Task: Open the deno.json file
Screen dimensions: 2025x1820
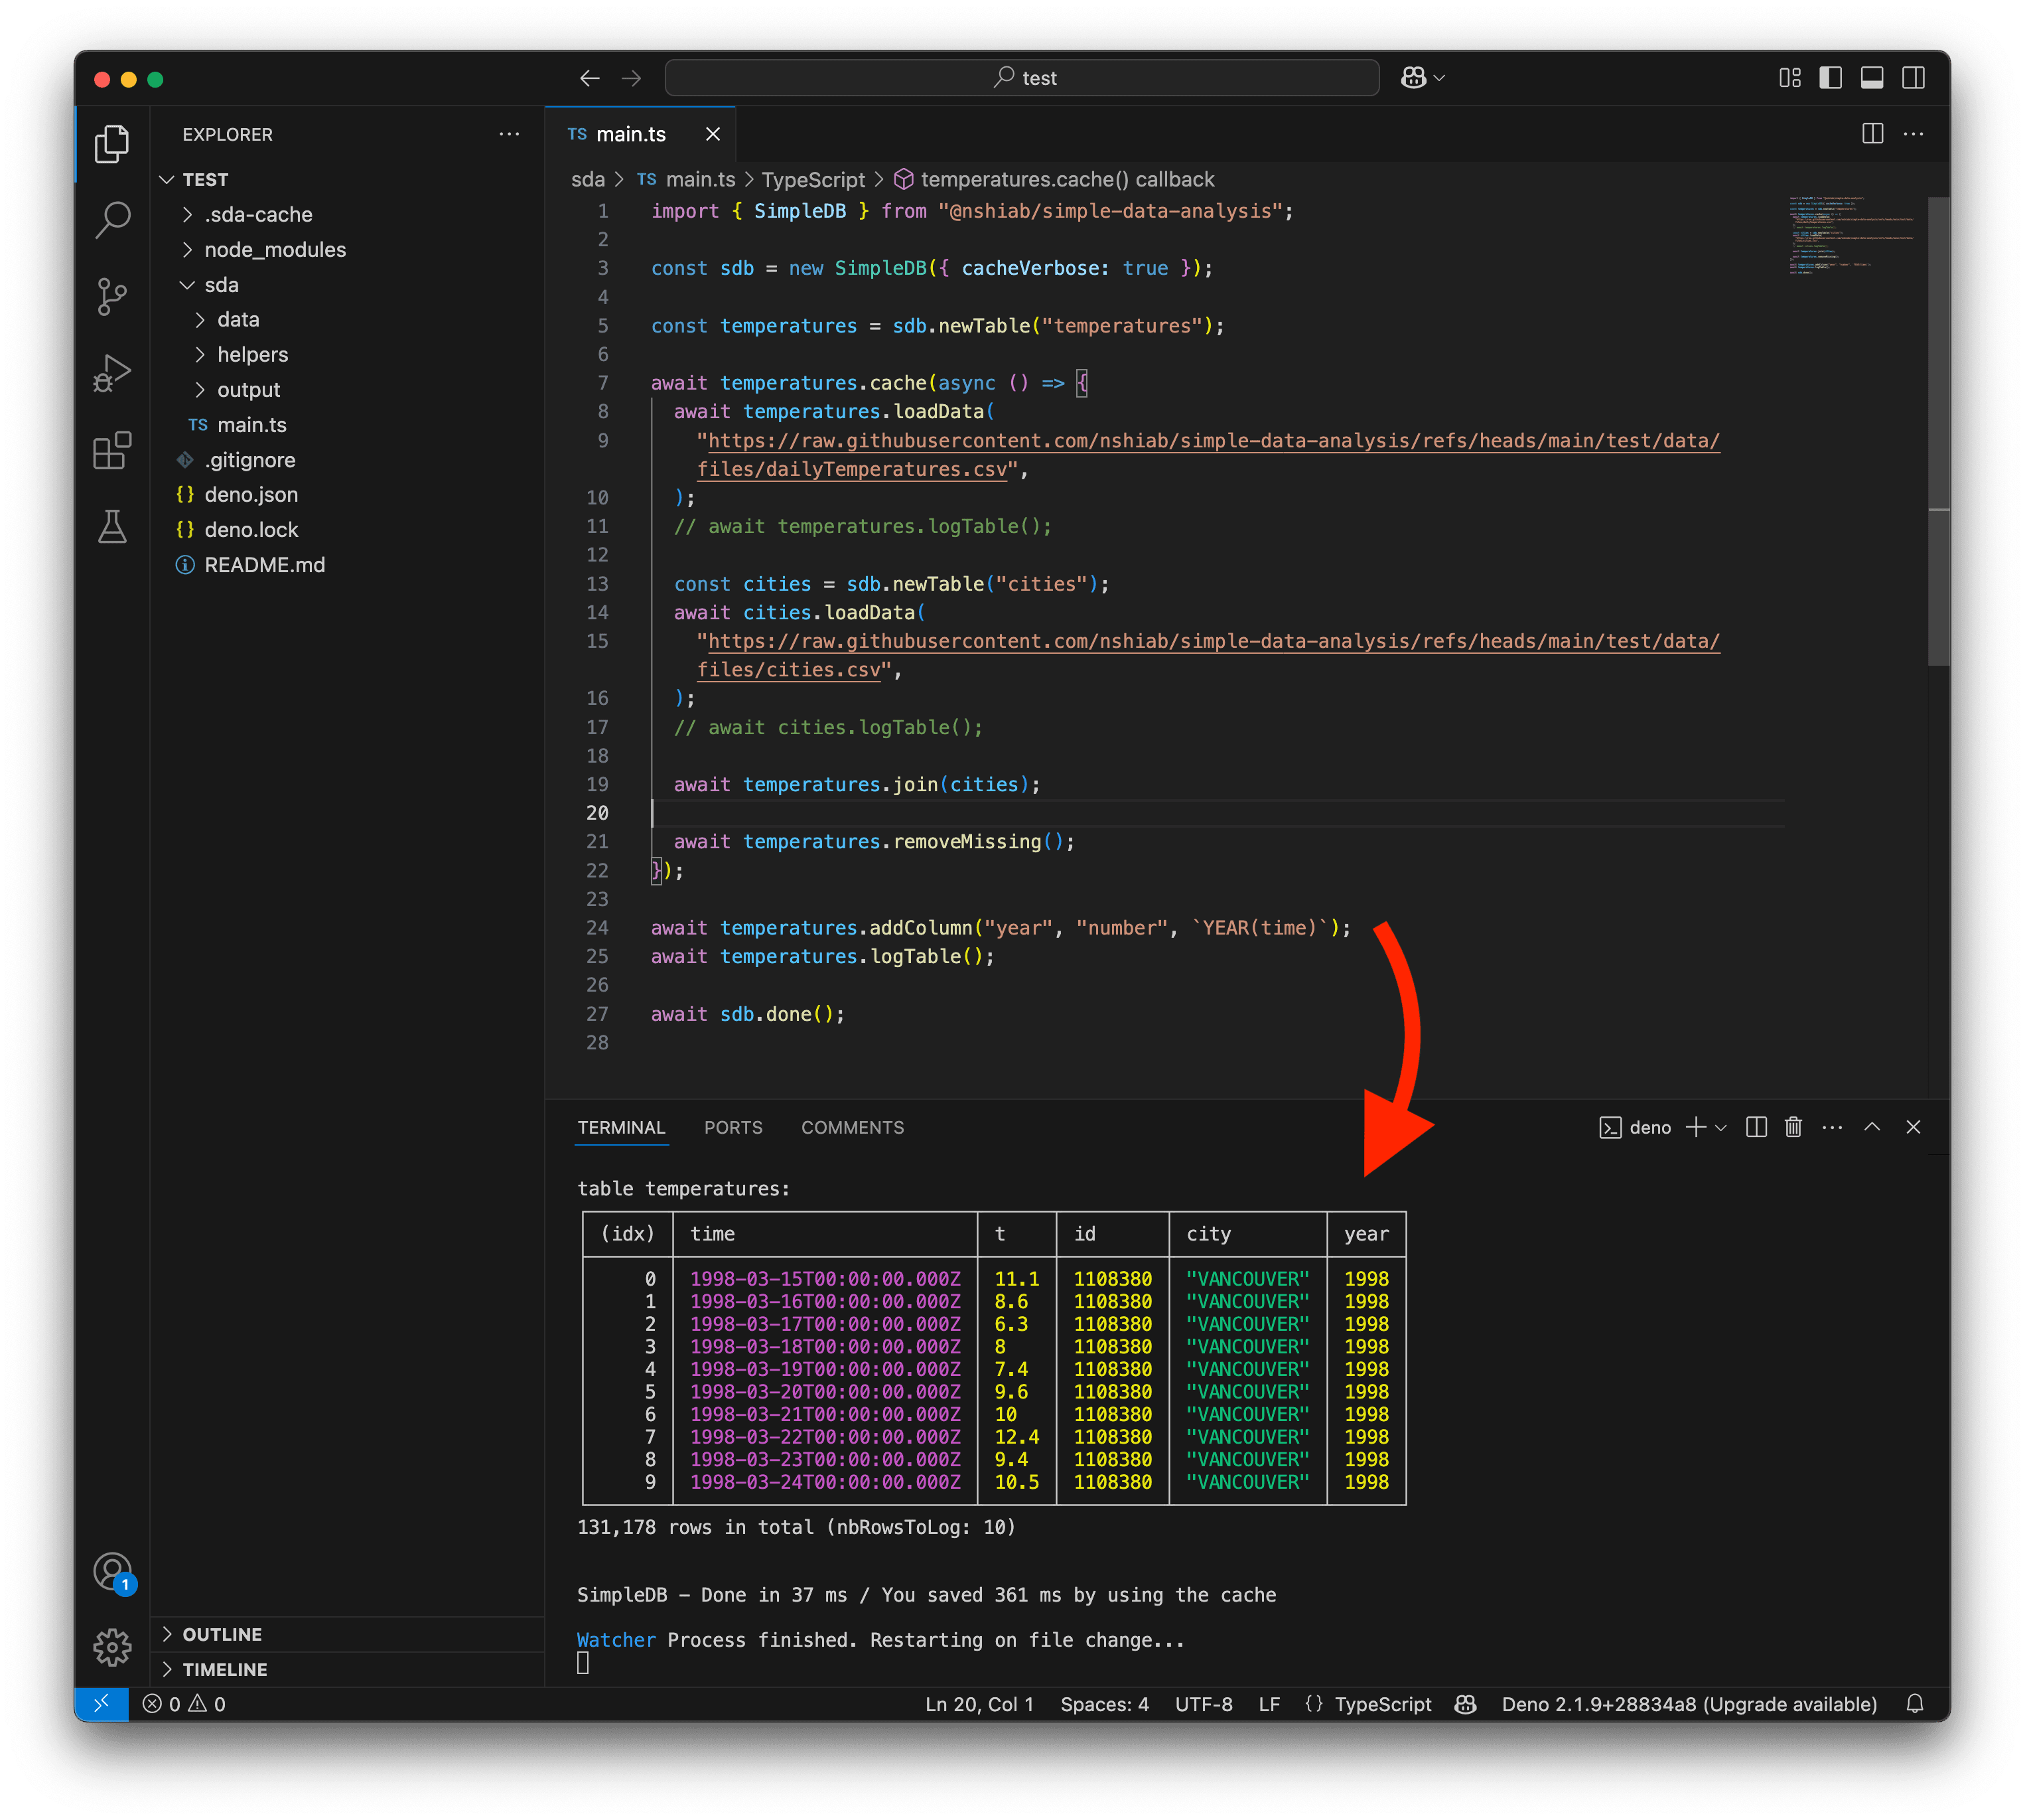Action: pos(347,494)
